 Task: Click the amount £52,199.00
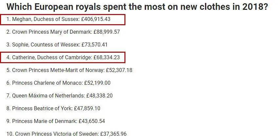(x=97, y=83)
